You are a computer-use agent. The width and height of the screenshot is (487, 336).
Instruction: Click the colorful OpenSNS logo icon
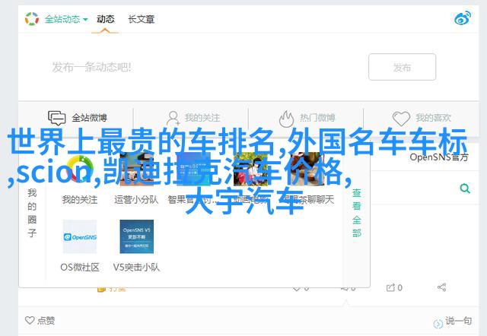pyautogui.click(x=32, y=19)
